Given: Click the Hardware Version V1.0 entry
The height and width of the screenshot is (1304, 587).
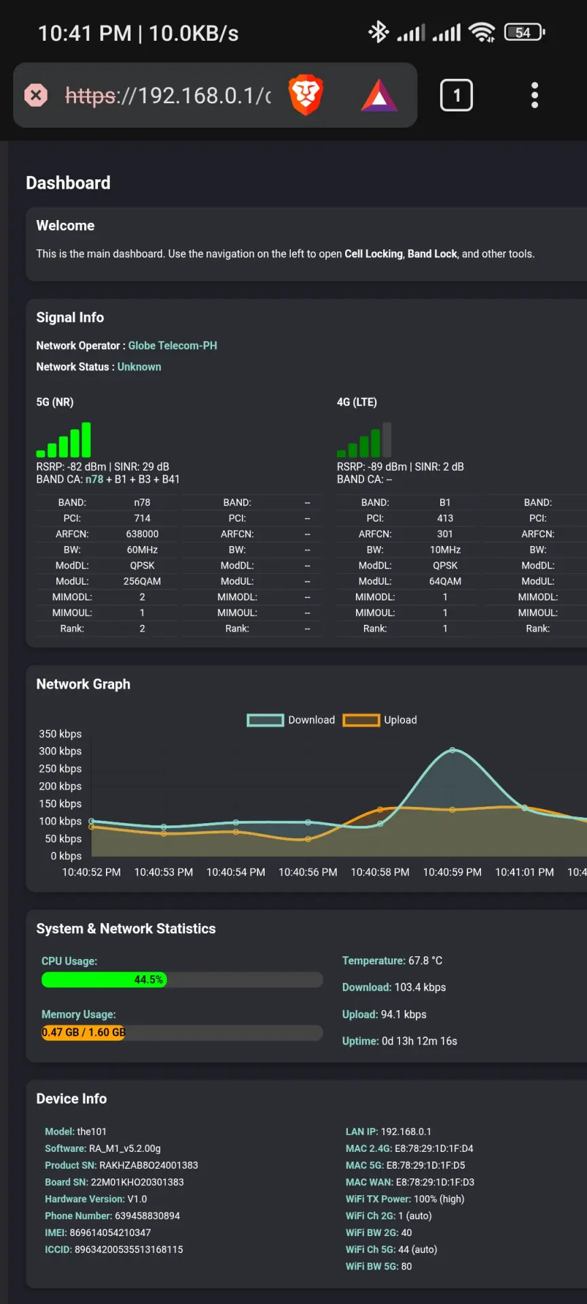Looking at the screenshot, I should click(x=96, y=1199).
